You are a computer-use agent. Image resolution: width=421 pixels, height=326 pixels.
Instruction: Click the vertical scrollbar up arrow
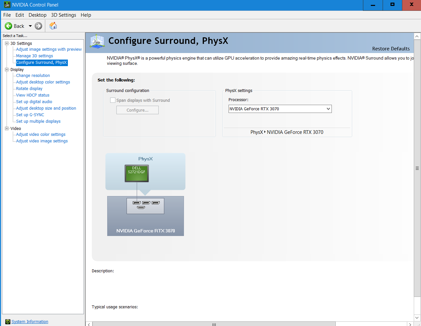pos(417,36)
